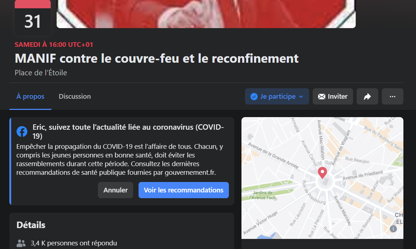This screenshot has height=249, width=416.
Task: Click the event title MANIF contre le couvre-feu
Action: [x=157, y=58]
